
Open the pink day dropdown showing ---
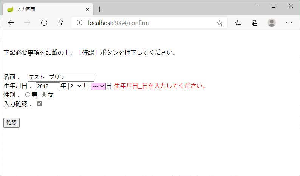pyautogui.click(x=98, y=86)
